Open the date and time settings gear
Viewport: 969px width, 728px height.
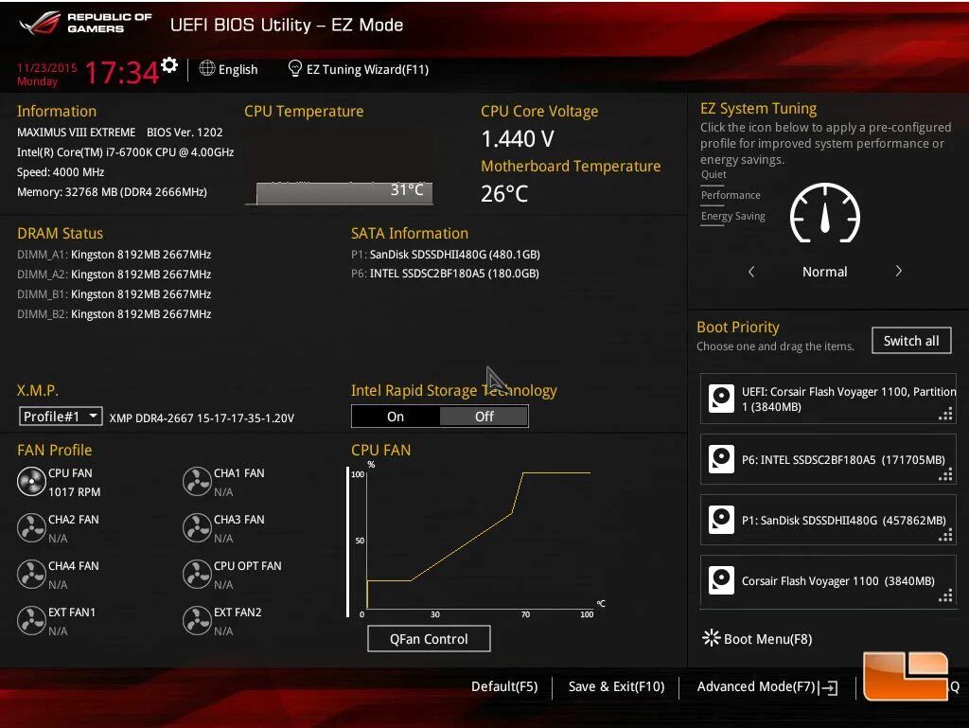point(169,65)
